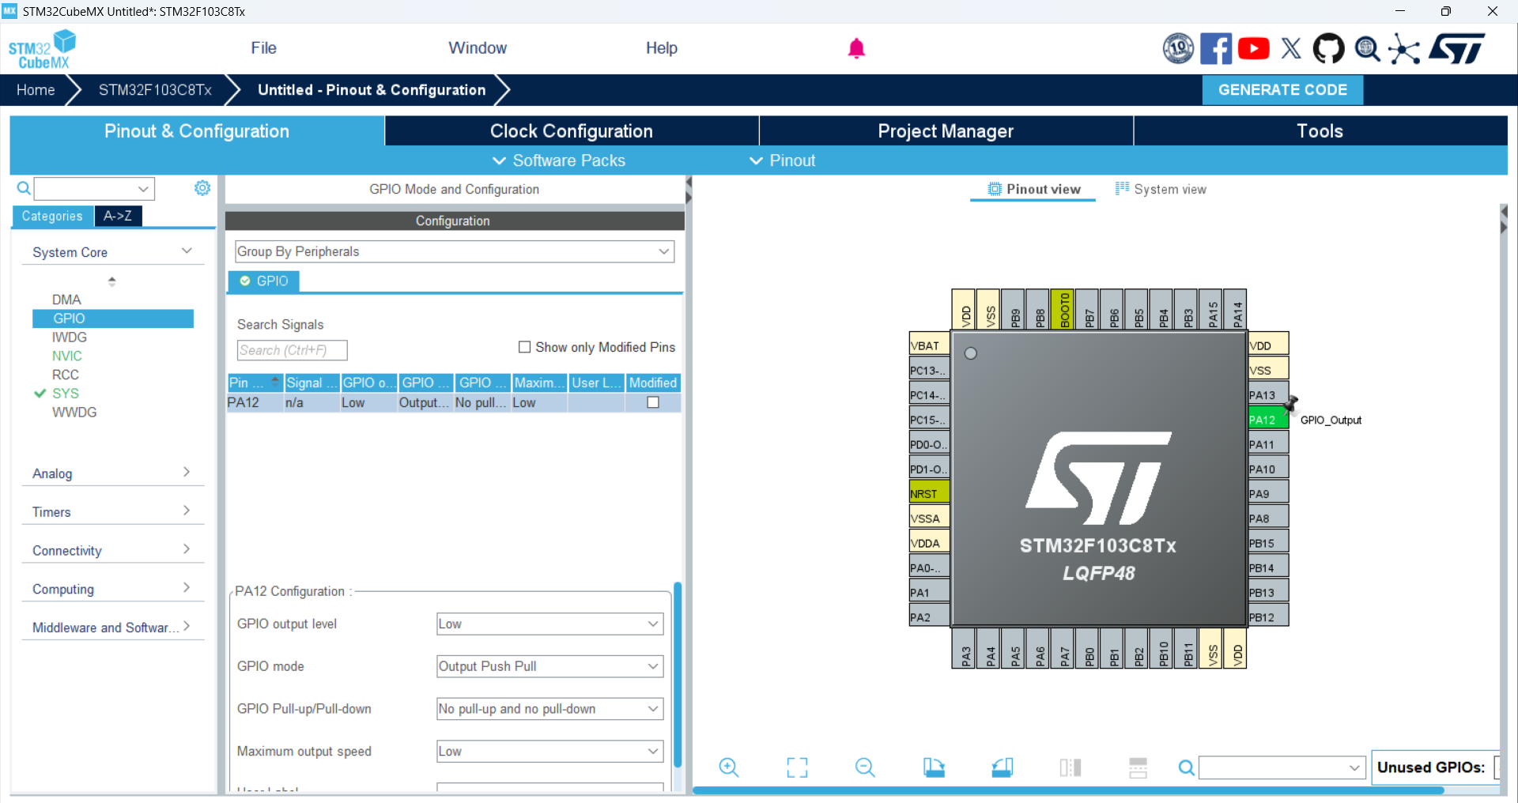Open the GitHub icon
The width and height of the screenshot is (1518, 803).
coord(1328,49)
